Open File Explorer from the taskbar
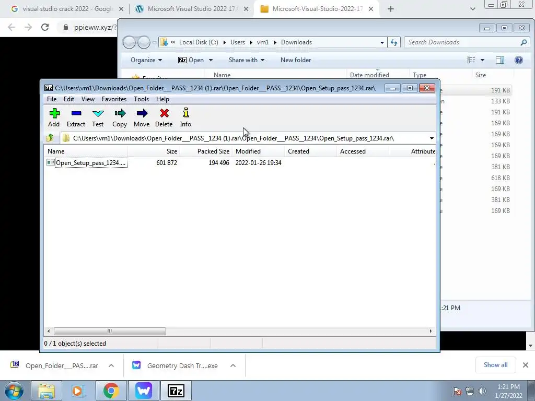The image size is (535, 401). (46, 391)
